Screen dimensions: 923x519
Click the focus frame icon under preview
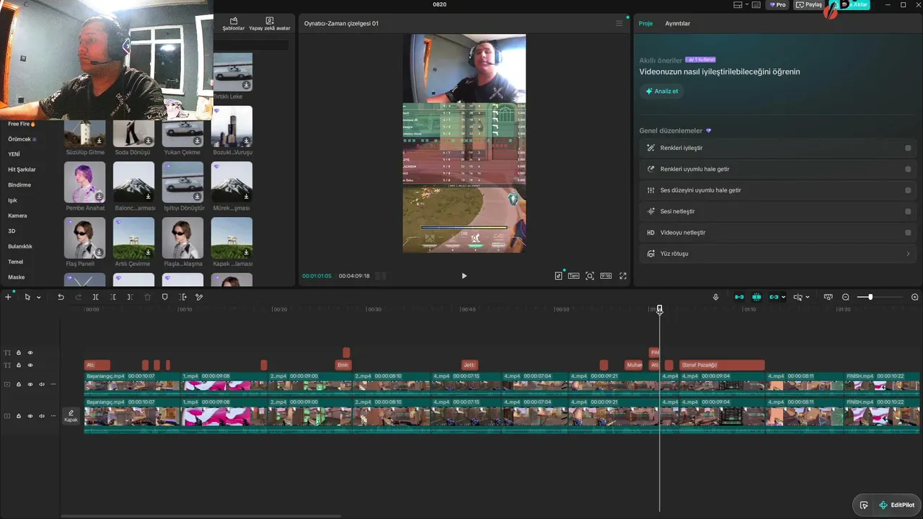pos(590,276)
